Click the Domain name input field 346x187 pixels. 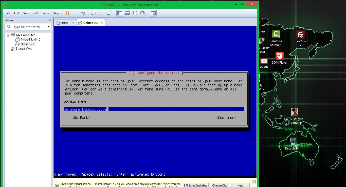coord(154,109)
